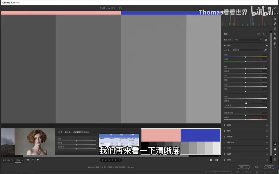
Task: Click the filmstrip options icon
Action: 28,160
